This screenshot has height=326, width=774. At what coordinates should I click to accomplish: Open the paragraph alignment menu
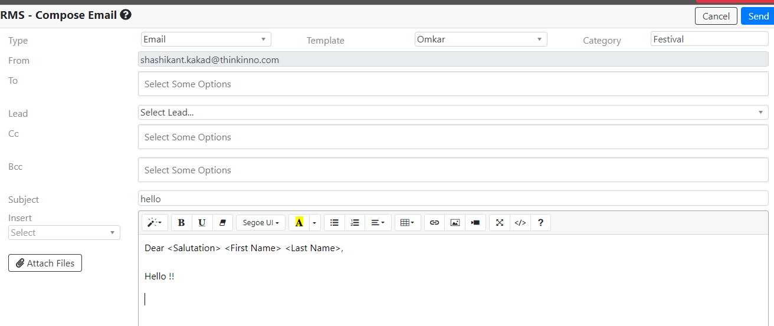[x=378, y=222]
